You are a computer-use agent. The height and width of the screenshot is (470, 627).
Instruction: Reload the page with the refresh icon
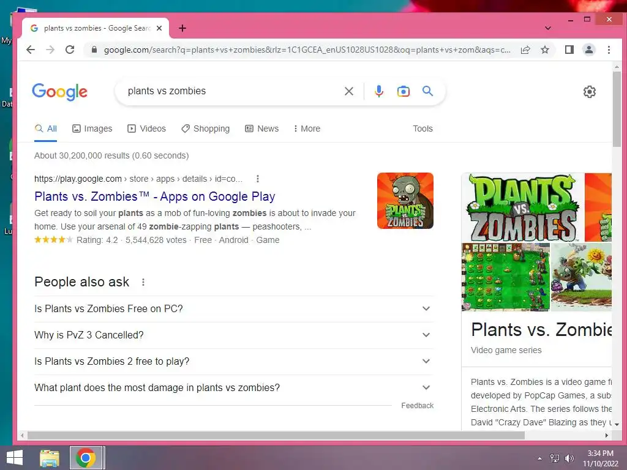tap(70, 50)
